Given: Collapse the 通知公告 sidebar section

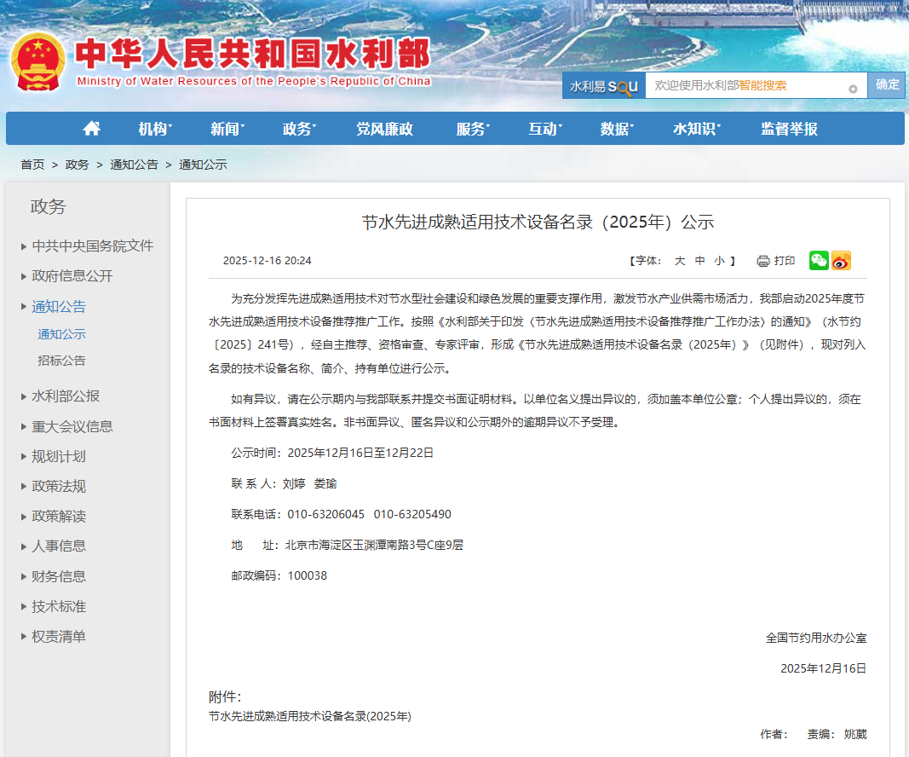Looking at the screenshot, I should [x=59, y=307].
